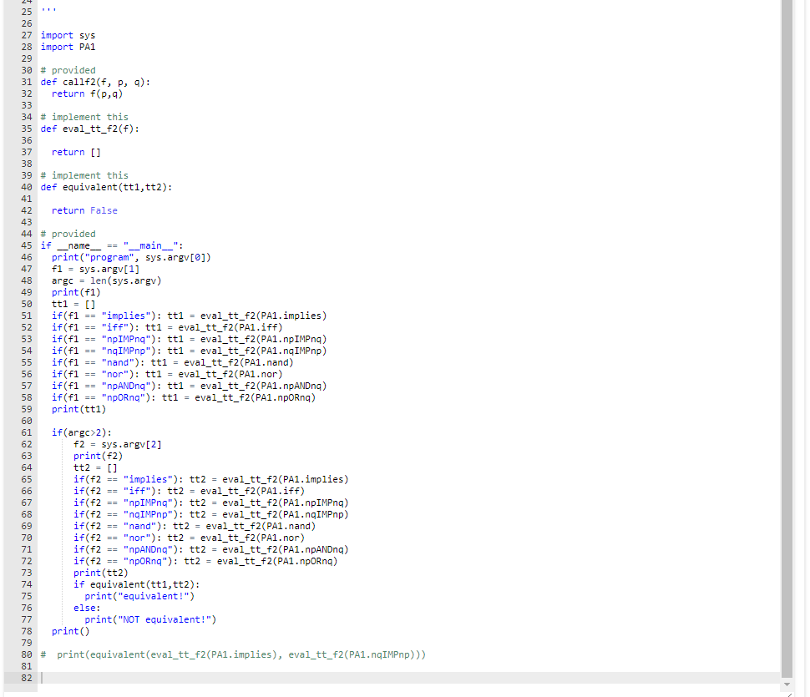The image size is (810, 697).
Task: Click line number 27 next to import sys
Action: coord(26,35)
